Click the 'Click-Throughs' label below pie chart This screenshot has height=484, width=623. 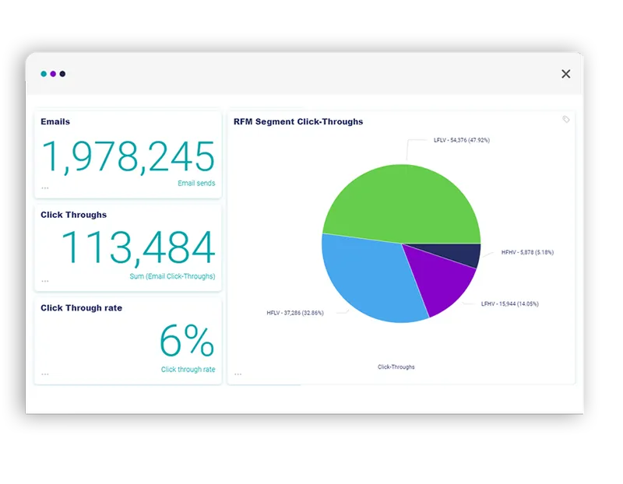pyautogui.click(x=396, y=367)
